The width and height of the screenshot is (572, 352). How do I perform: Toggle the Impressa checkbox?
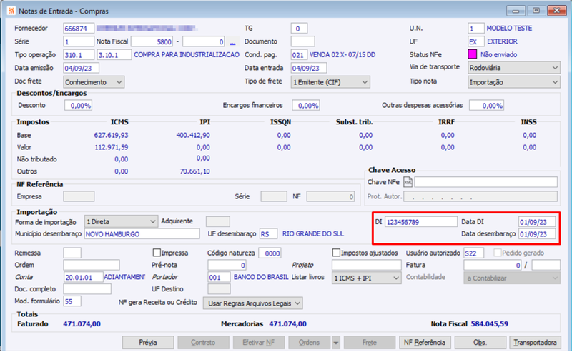[157, 253]
